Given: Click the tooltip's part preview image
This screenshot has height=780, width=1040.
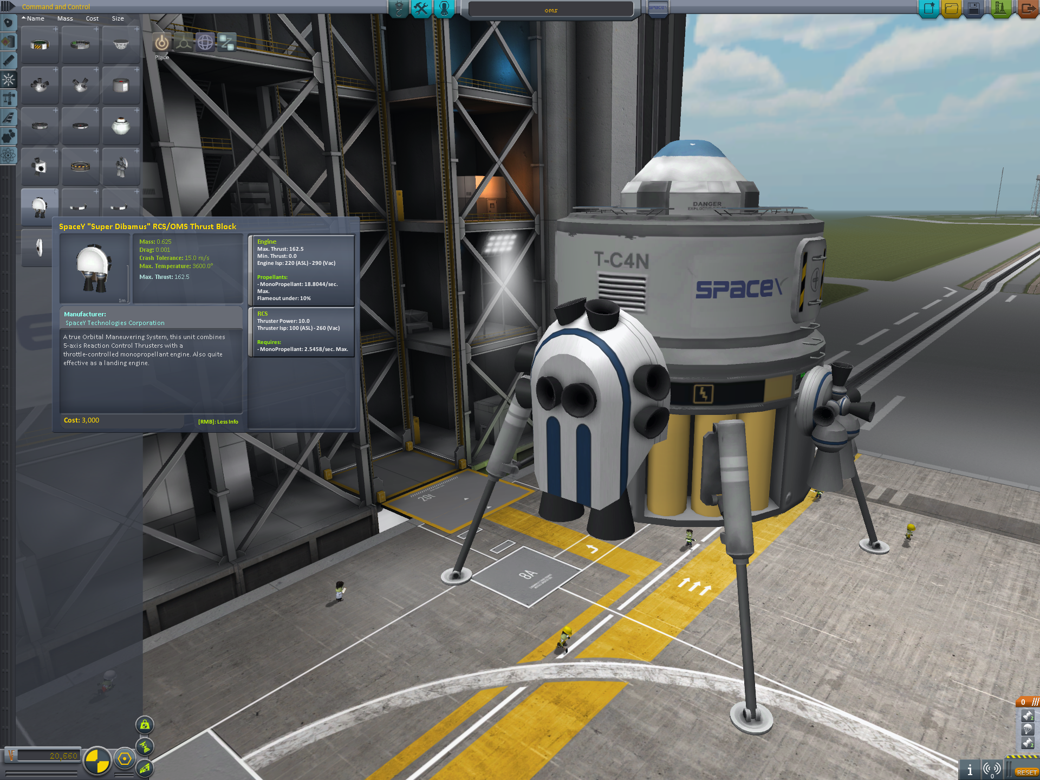Looking at the screenshot, I should pos(95,268).
